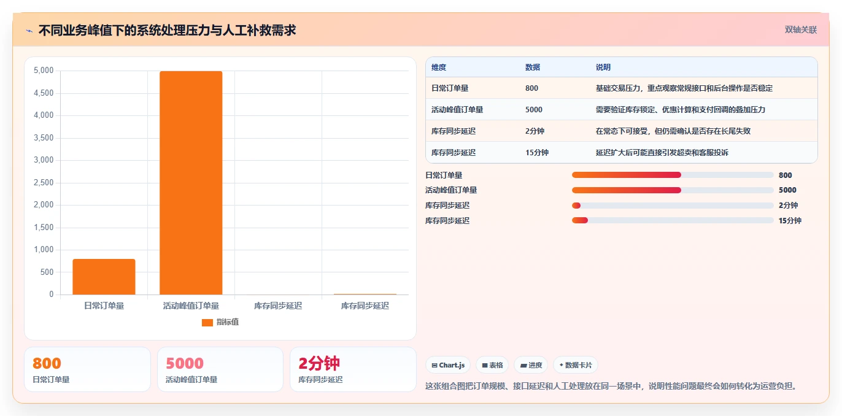The image size is (842, 416).
Task: Click the 日常订单量 label left of the progress bar
Action: point(444,175)
